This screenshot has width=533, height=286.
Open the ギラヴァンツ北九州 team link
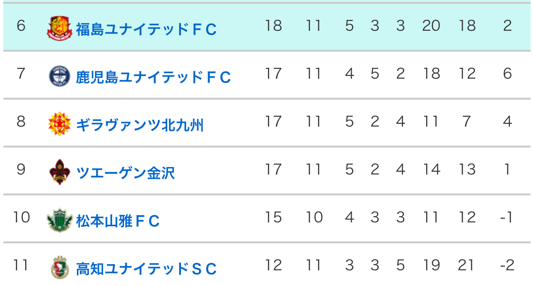pos(139,125)
